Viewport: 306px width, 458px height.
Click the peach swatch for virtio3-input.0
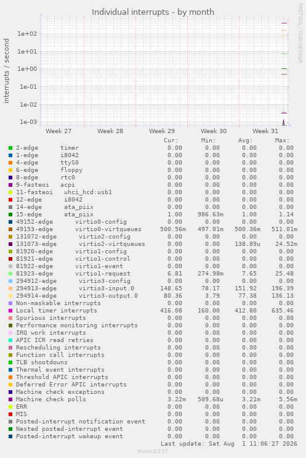point(10,288)
